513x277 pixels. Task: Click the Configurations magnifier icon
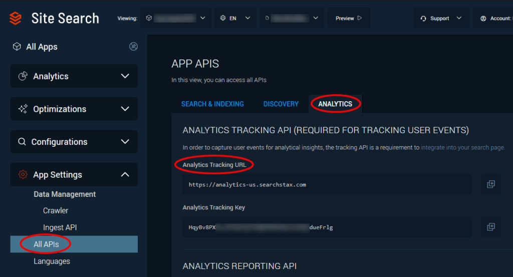coord(22,142)
